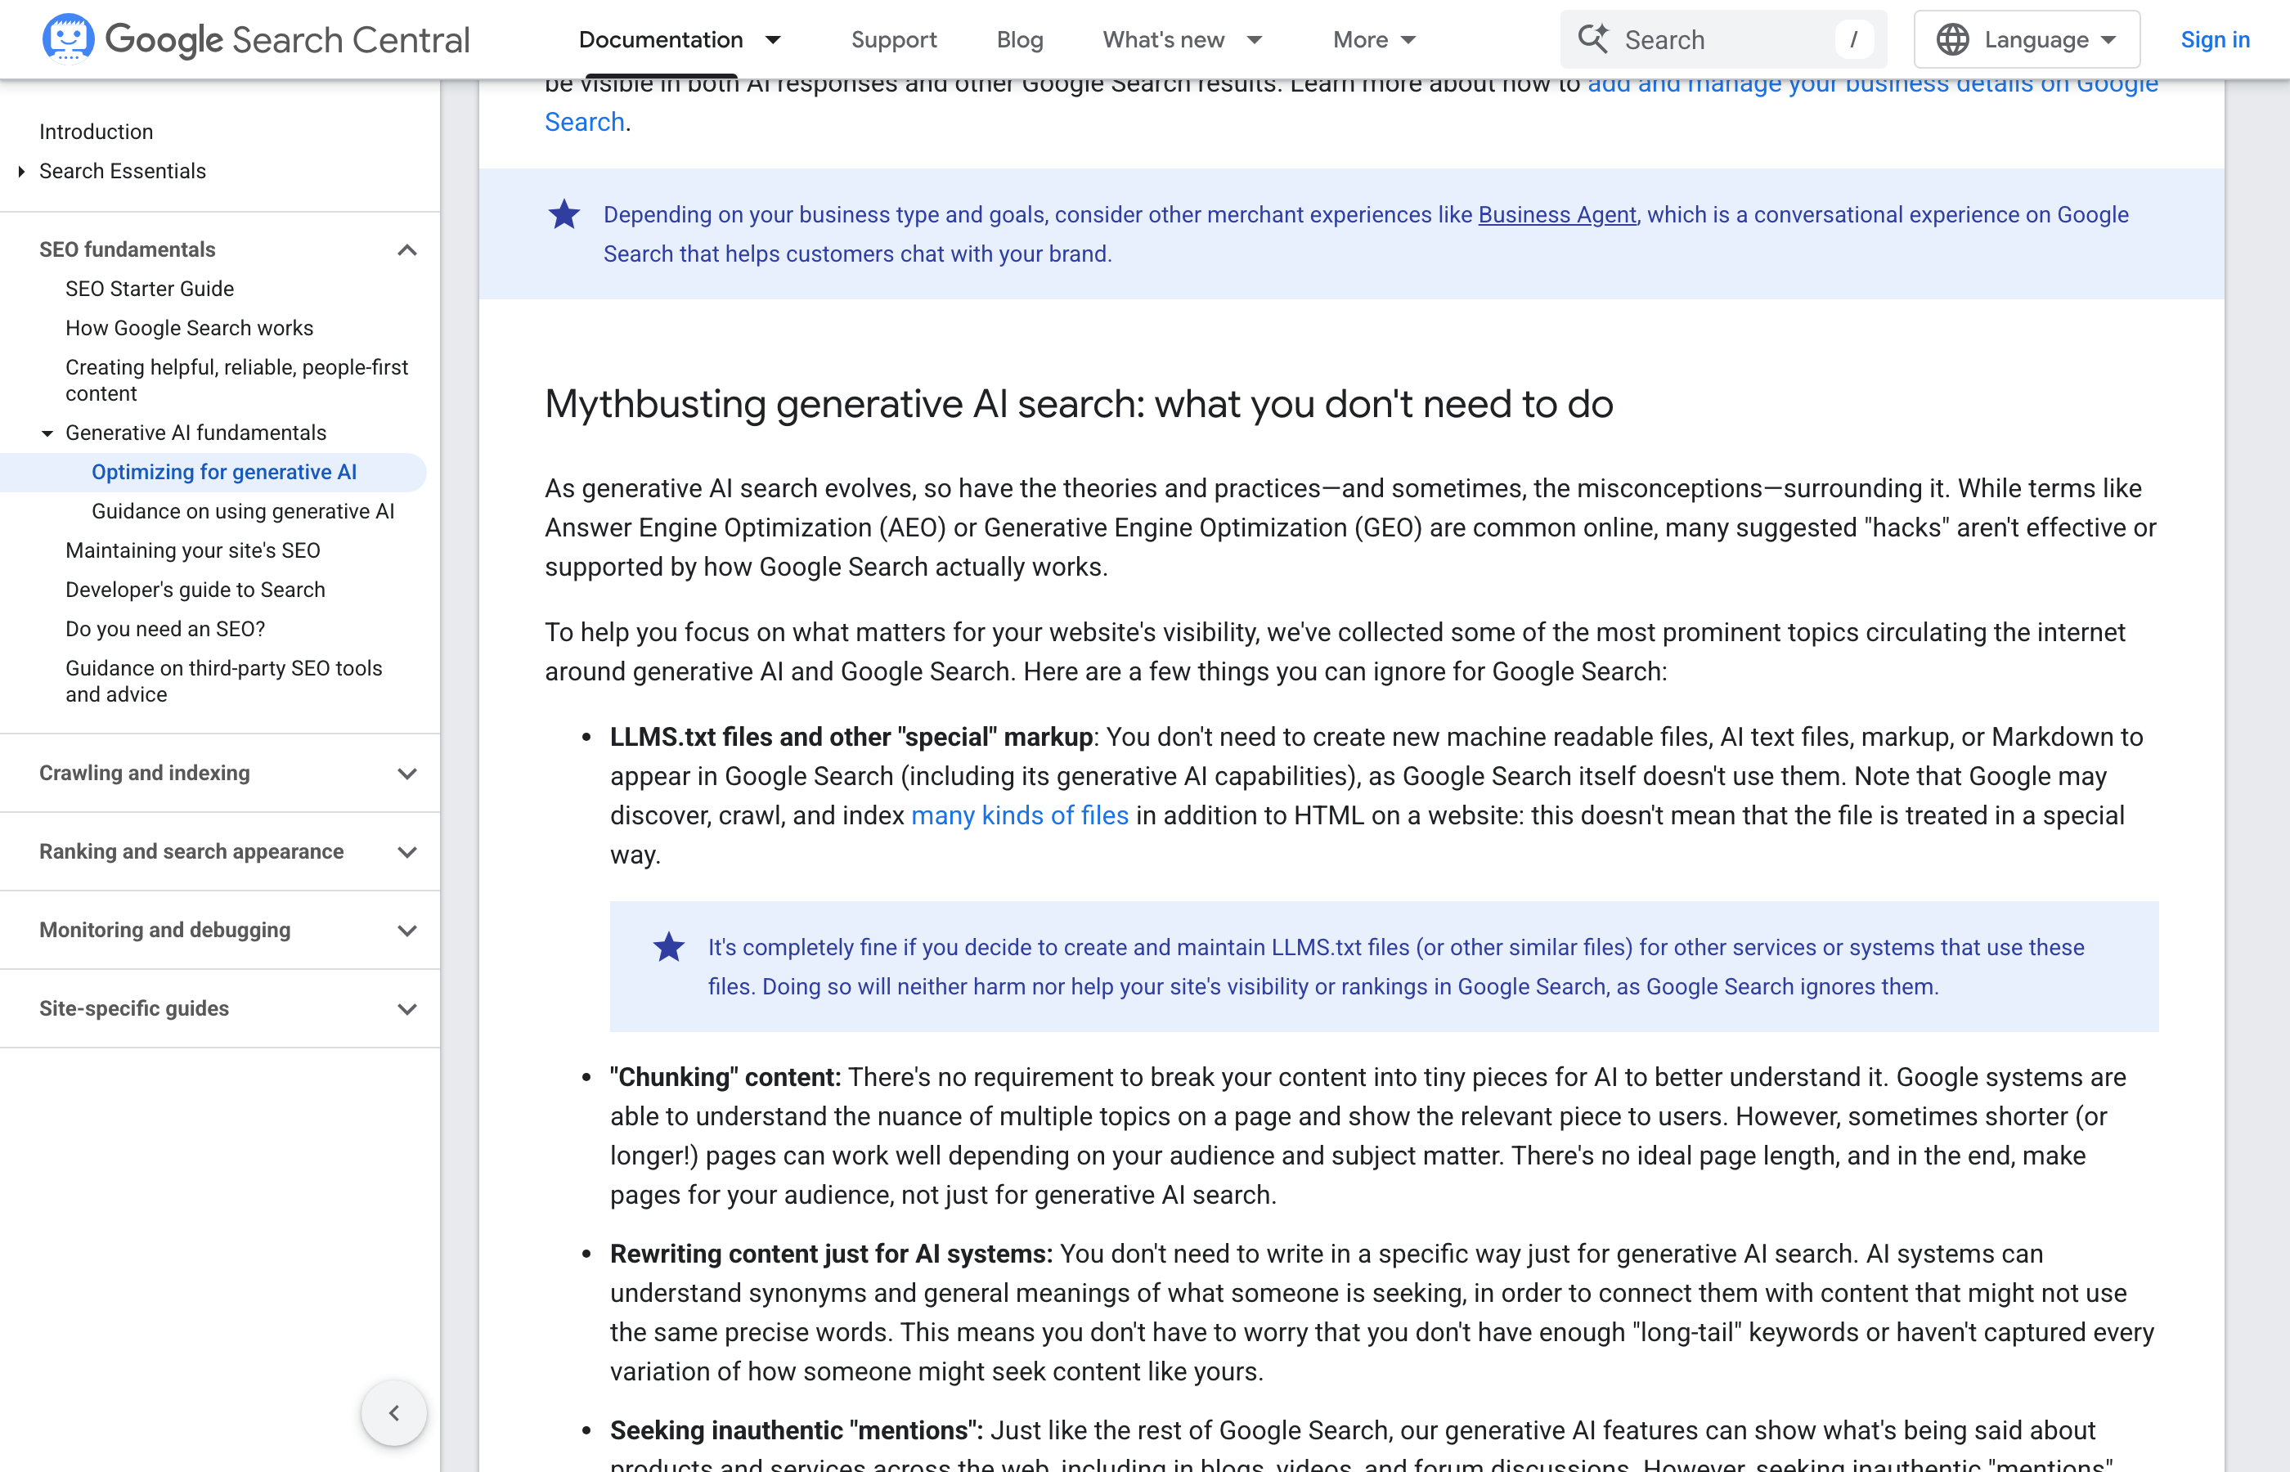Open the What's new dropdown arrow
Image resolution: width=2290 pixels, height=1472 pixels.
click(1255, 39)
